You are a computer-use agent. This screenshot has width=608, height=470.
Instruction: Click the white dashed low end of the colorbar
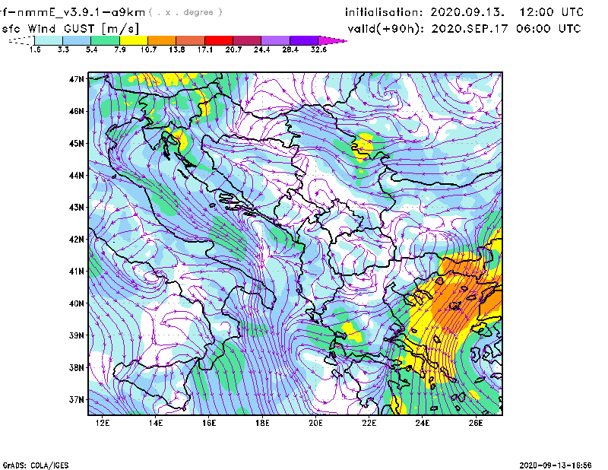[x=21, y=40]
